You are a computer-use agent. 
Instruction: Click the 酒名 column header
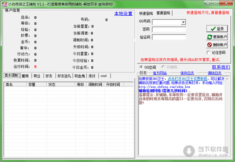point(15,85)
